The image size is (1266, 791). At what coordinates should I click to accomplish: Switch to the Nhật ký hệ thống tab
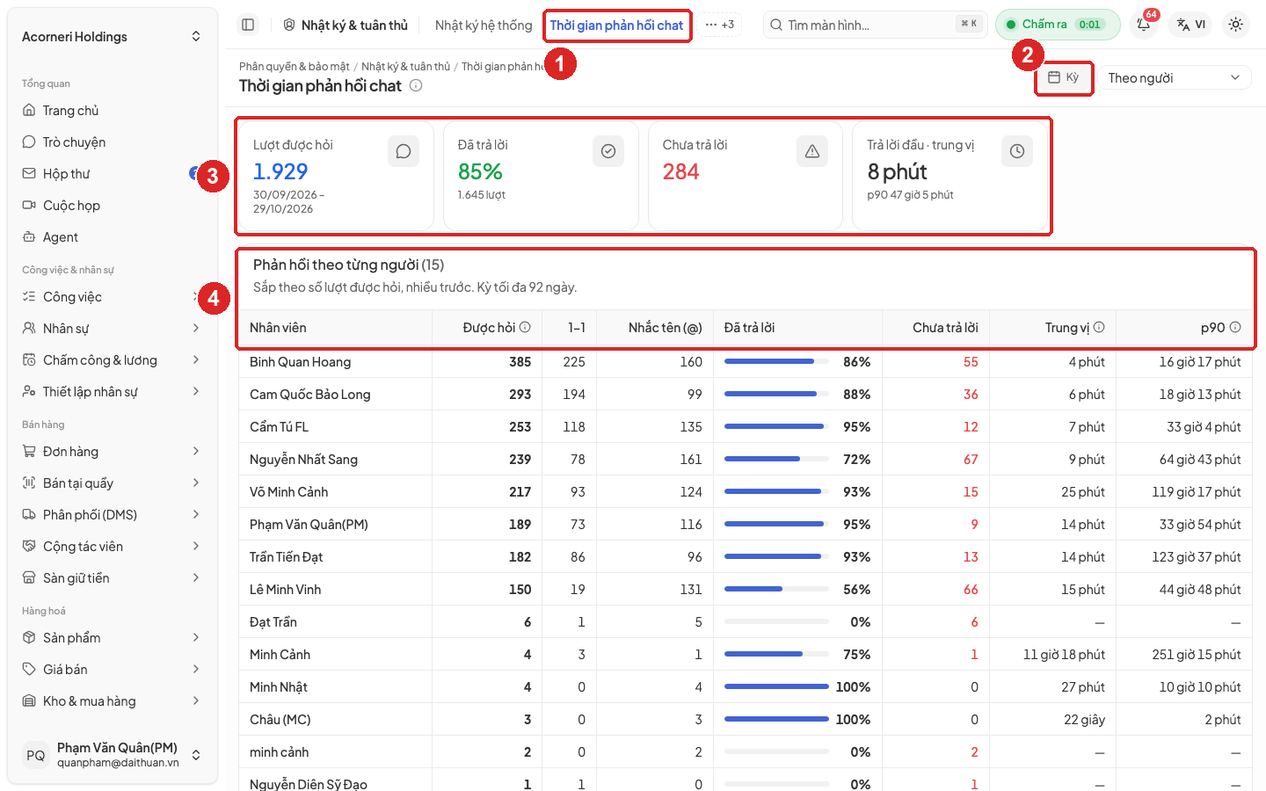coord(484,25)
